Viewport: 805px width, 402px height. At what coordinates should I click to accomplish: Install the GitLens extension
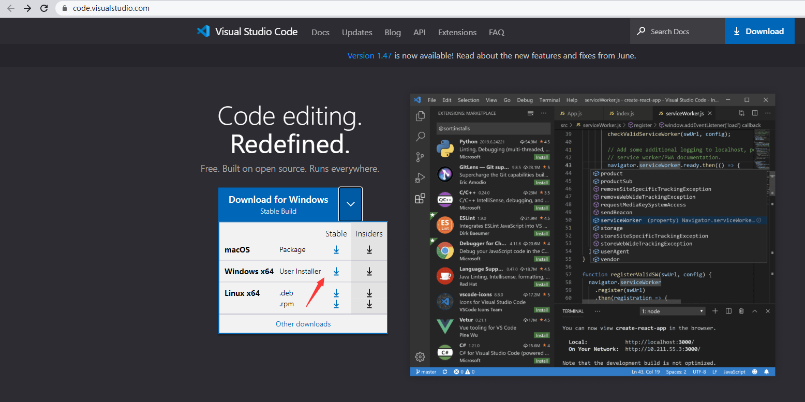542,183
